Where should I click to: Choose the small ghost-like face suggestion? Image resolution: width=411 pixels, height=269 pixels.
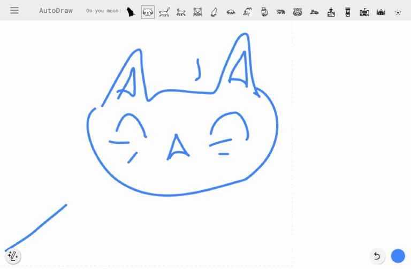[x=398, y=12]
